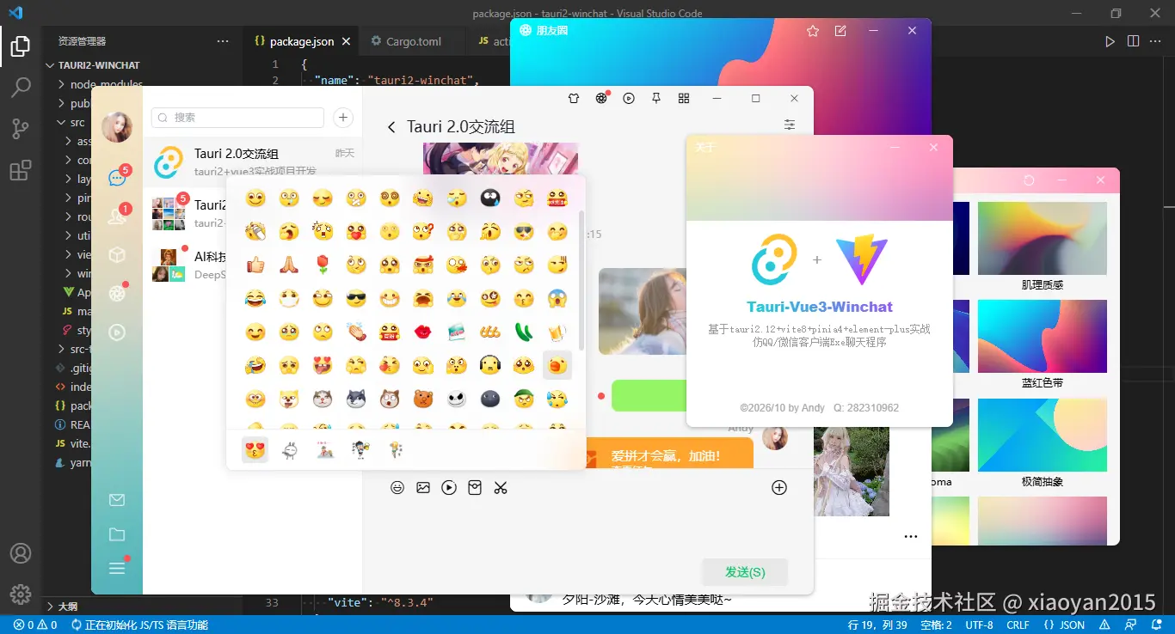Image resolution: width=1175 pixels, height=634 pixels.
Task: Click the 搜索 search field in Winchat
Action: tap(237, 118)
